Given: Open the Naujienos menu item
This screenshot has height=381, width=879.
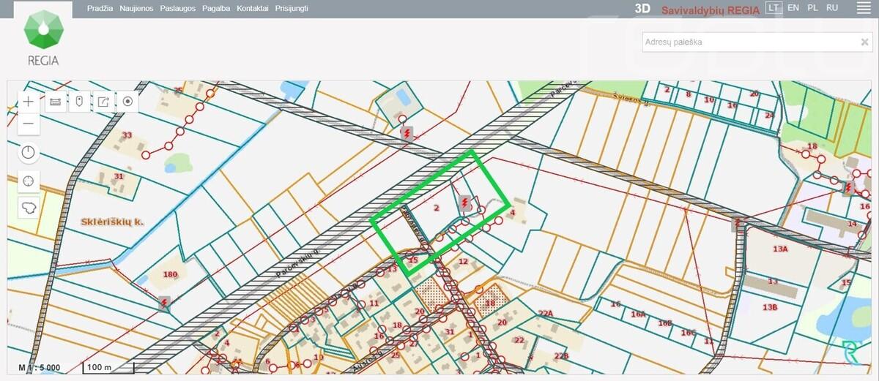Looking at the screenshot, I should click(x=137, y=8).
